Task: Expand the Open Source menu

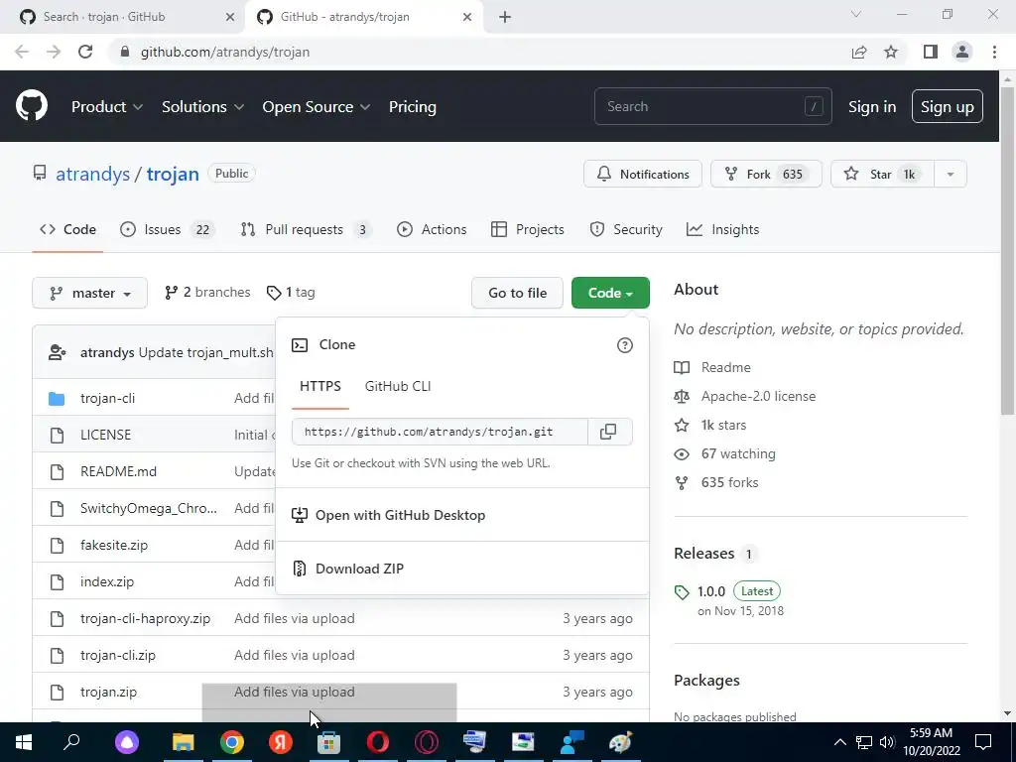Action: (317, 107)
